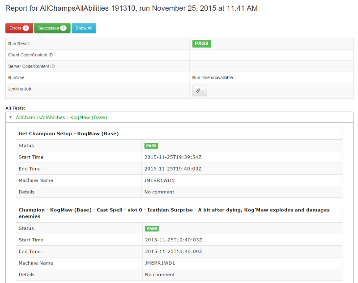Click the Run Result PASS badge

click(x=201, y=44)
